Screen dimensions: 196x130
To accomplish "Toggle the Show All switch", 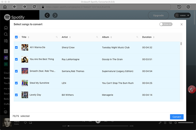I will click(x=166, y=24).
